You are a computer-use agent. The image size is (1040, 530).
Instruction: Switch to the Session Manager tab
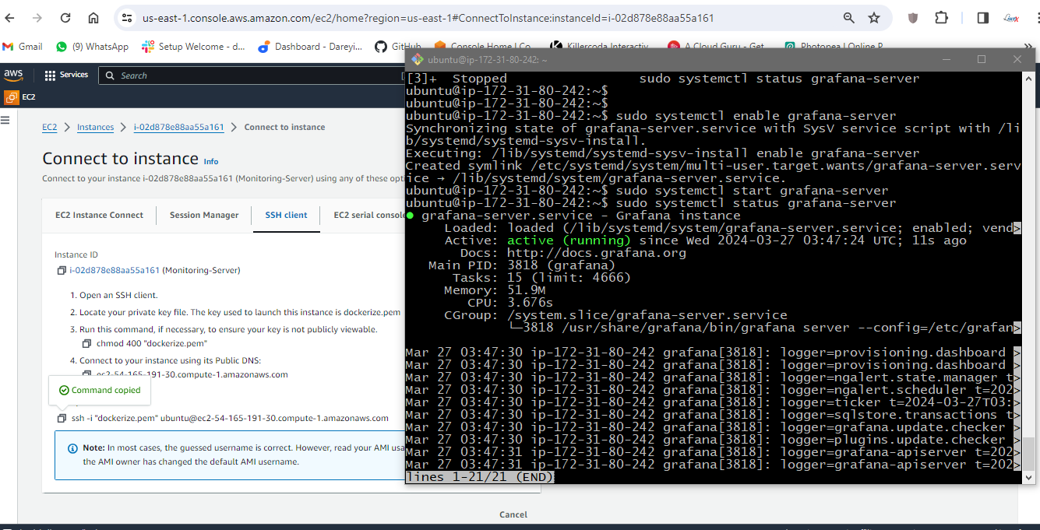click(204, 215)
